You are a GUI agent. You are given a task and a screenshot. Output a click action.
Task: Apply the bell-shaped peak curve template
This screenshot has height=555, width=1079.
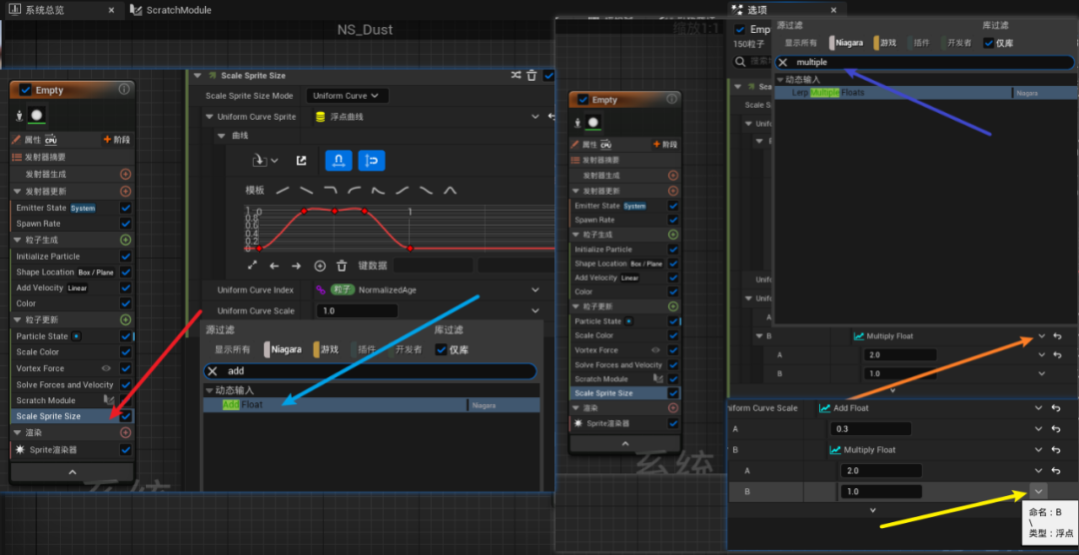click(x=450, y=190)
